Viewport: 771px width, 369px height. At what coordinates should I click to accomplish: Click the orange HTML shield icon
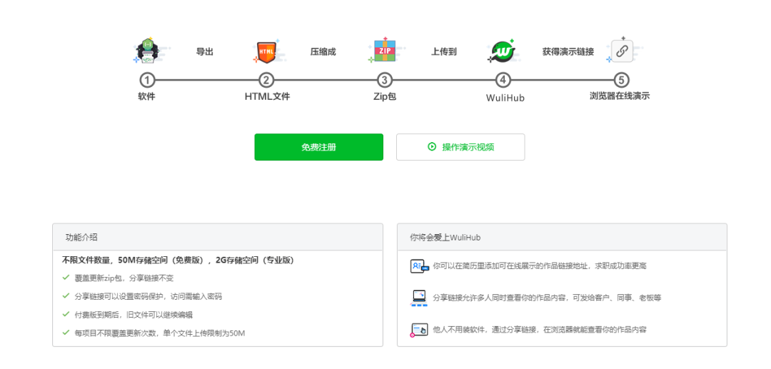(266, 52)
